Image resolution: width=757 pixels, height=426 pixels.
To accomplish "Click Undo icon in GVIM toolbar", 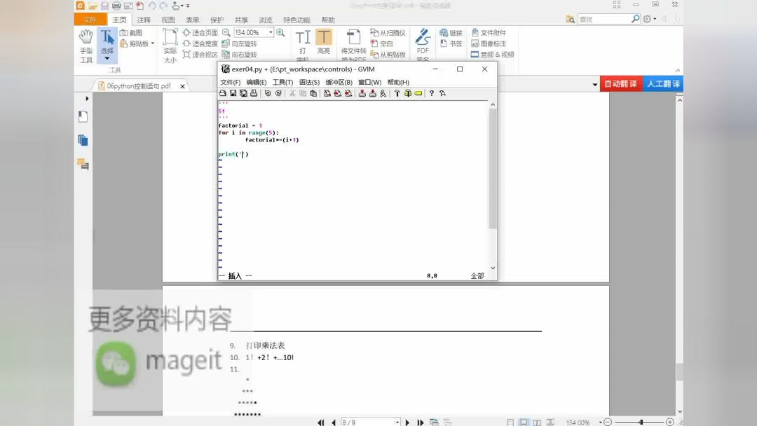I will point(268,93).
